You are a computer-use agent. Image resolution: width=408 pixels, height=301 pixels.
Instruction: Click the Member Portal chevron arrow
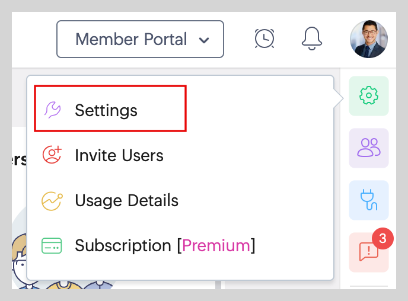(204, 40)
